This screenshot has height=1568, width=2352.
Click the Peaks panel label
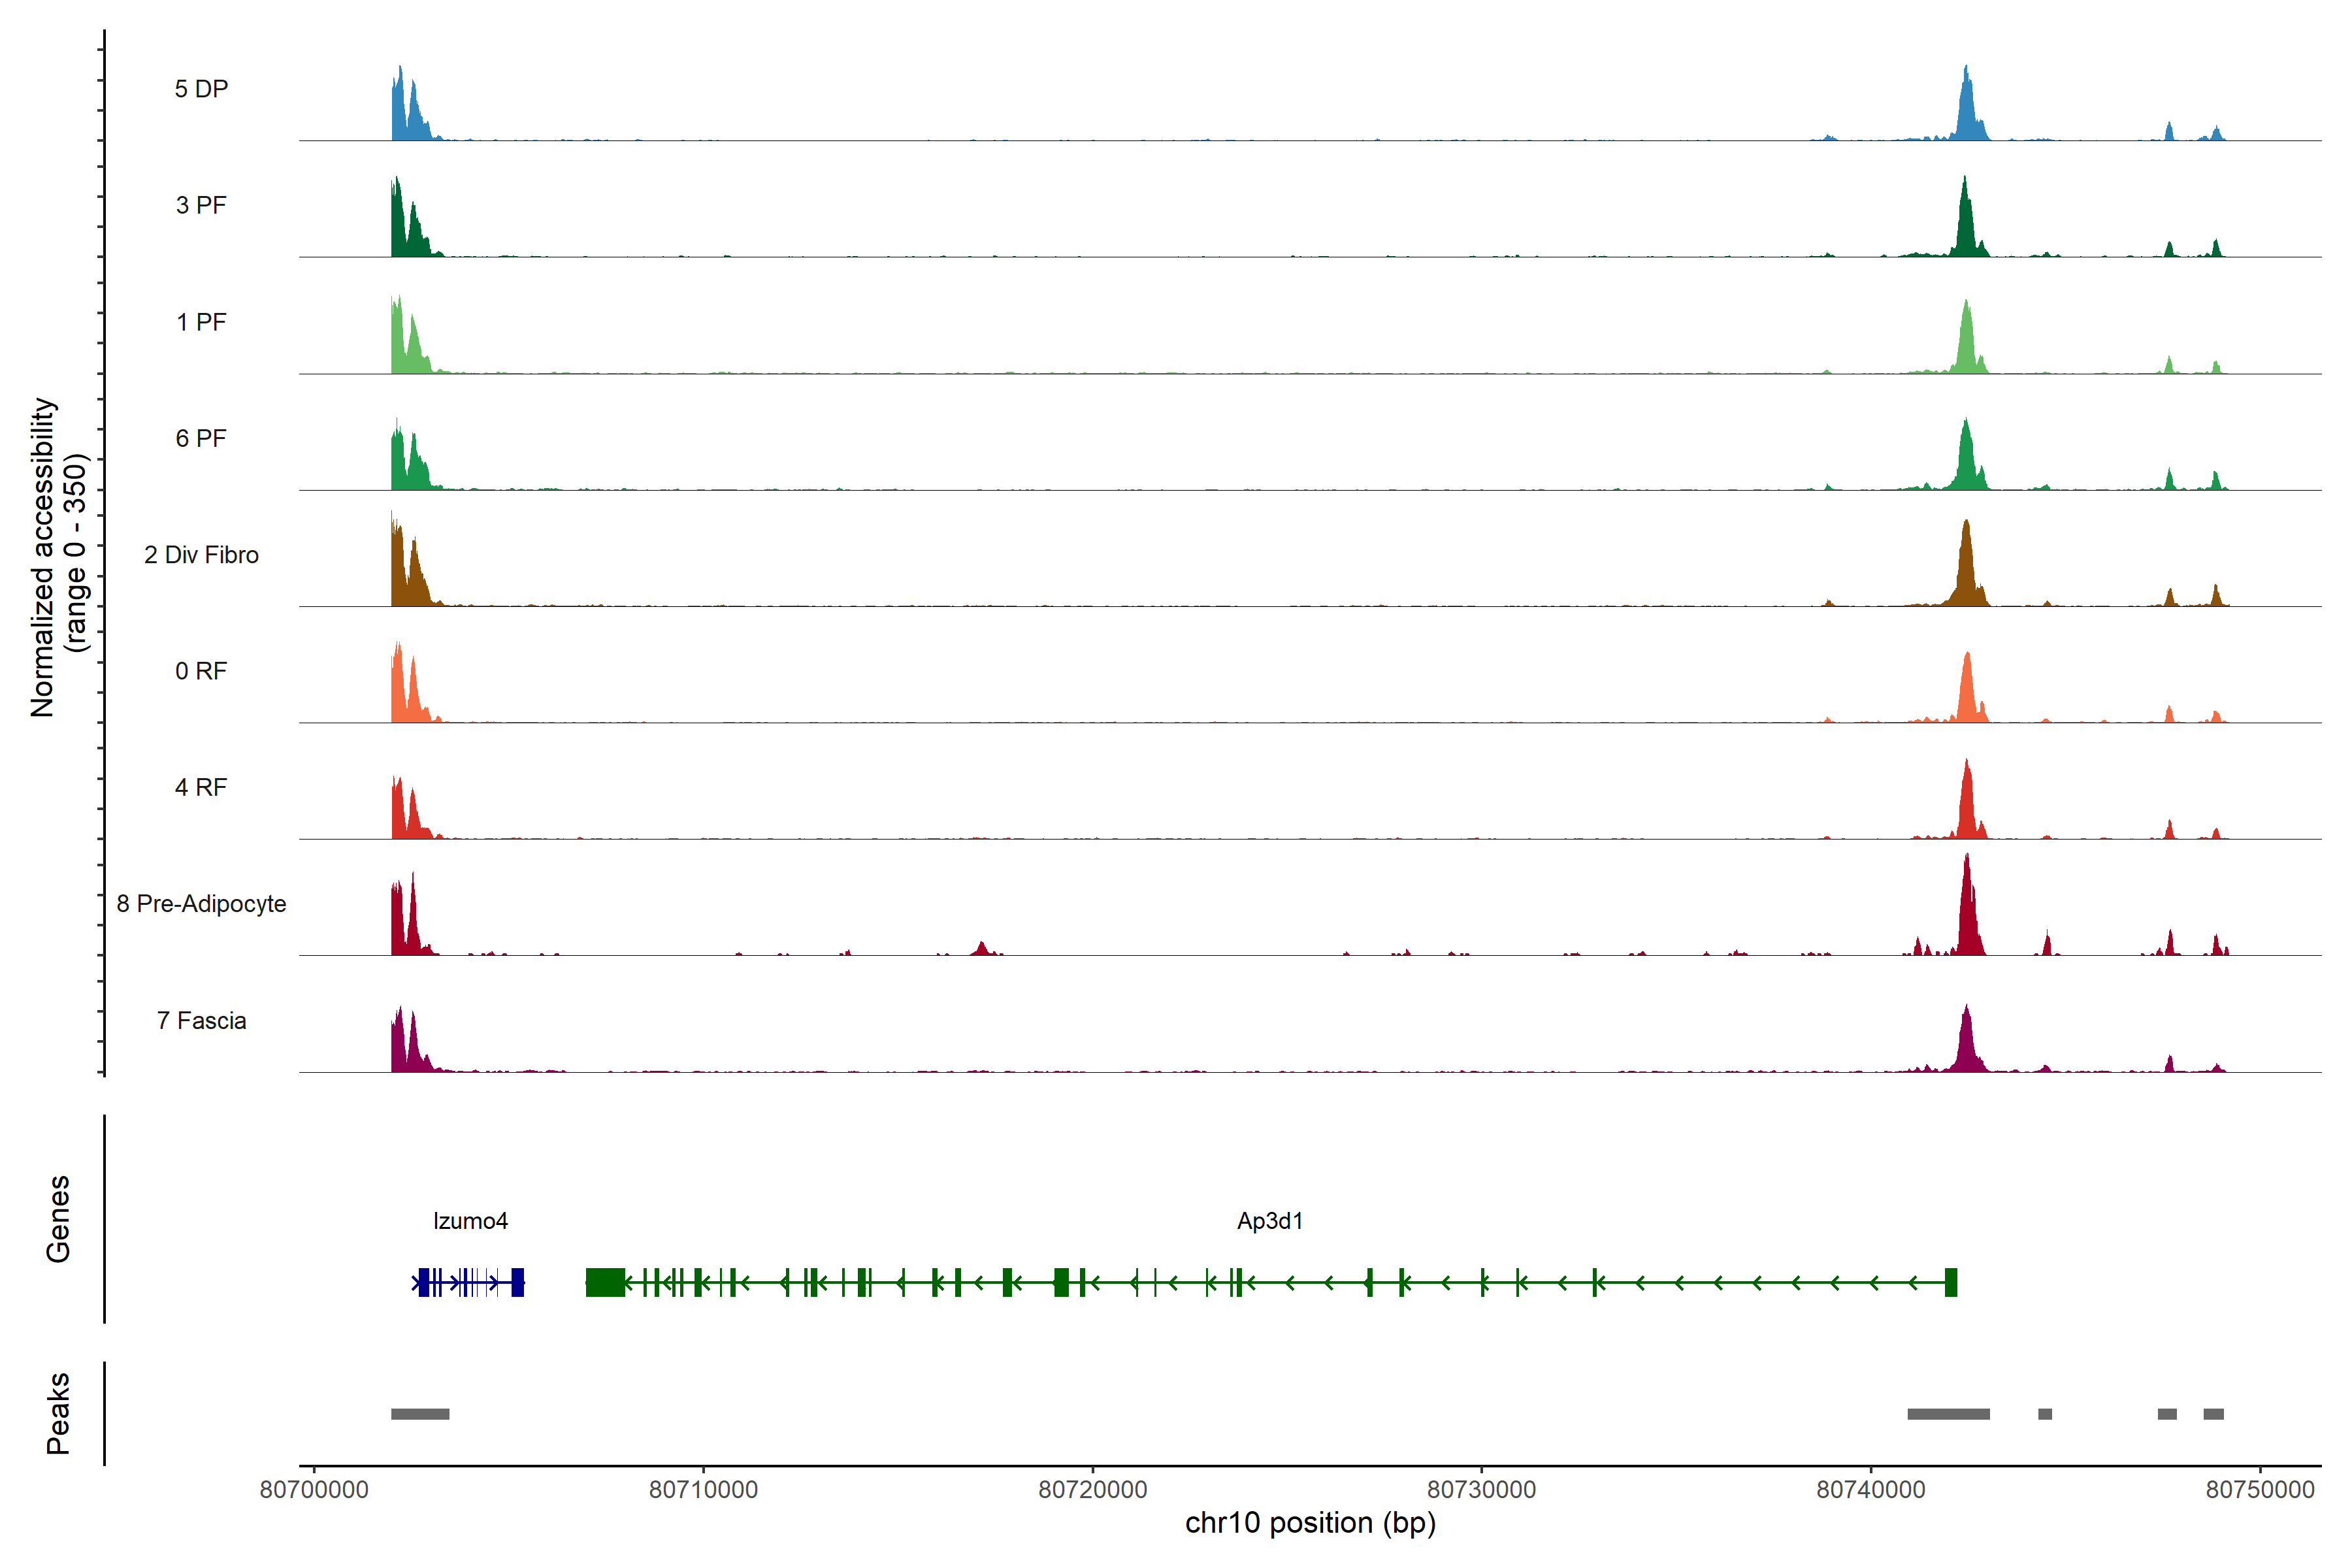(x=58, y=1413)
